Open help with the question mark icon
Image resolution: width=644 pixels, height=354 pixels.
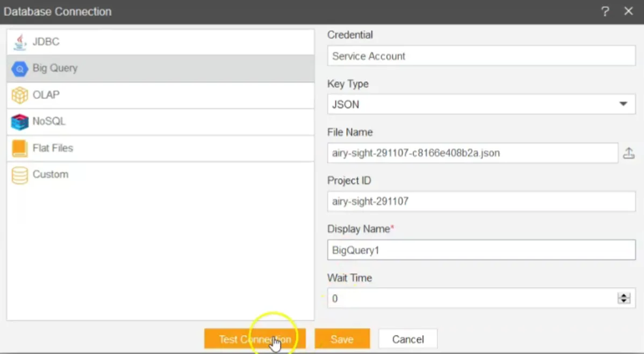(x=605, y=11)
